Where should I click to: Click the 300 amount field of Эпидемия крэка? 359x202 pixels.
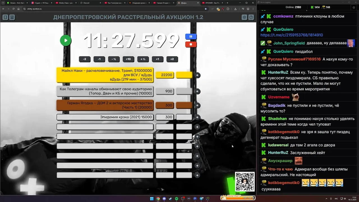pos(165,117)
